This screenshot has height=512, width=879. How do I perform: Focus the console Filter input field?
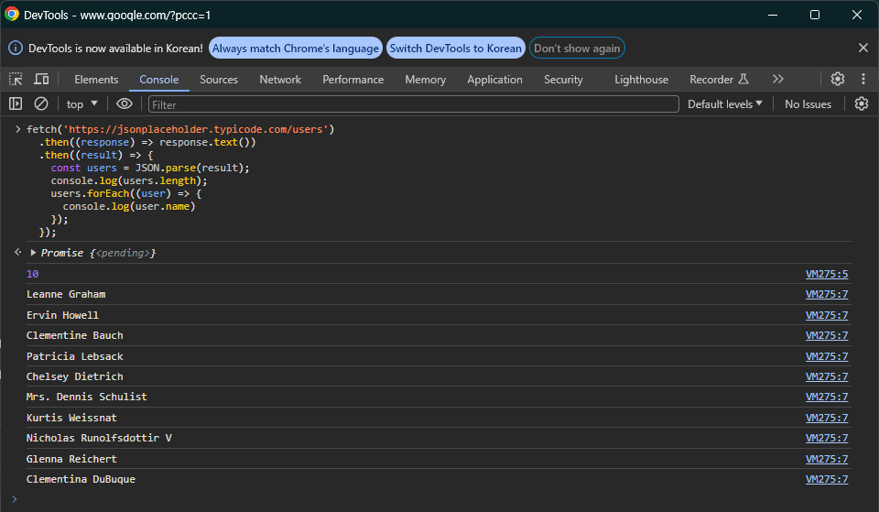coord(414,104)
